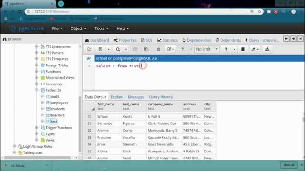The image size is (305, 171).
Task: Open Dependents tab
Action: [228, 40]
